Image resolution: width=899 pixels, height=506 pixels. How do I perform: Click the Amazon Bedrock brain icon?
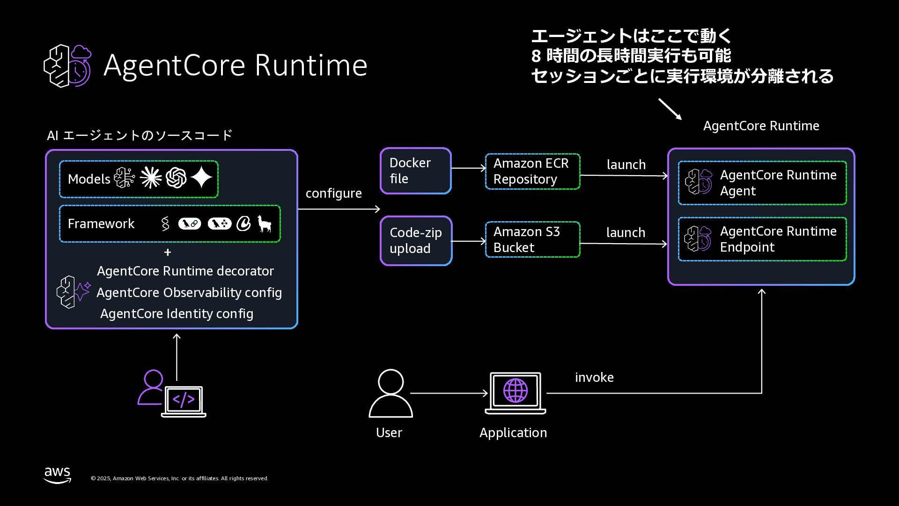pyautogui.click(x=125, y=179)
